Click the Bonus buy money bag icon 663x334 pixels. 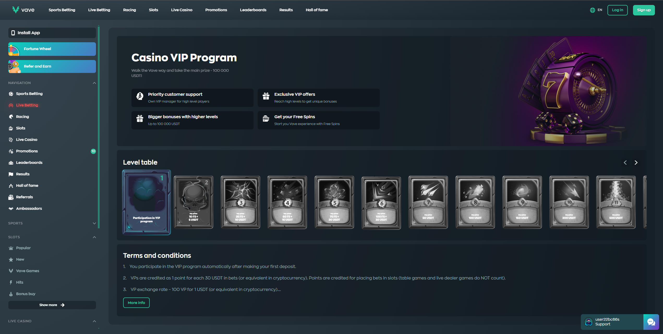11,294
